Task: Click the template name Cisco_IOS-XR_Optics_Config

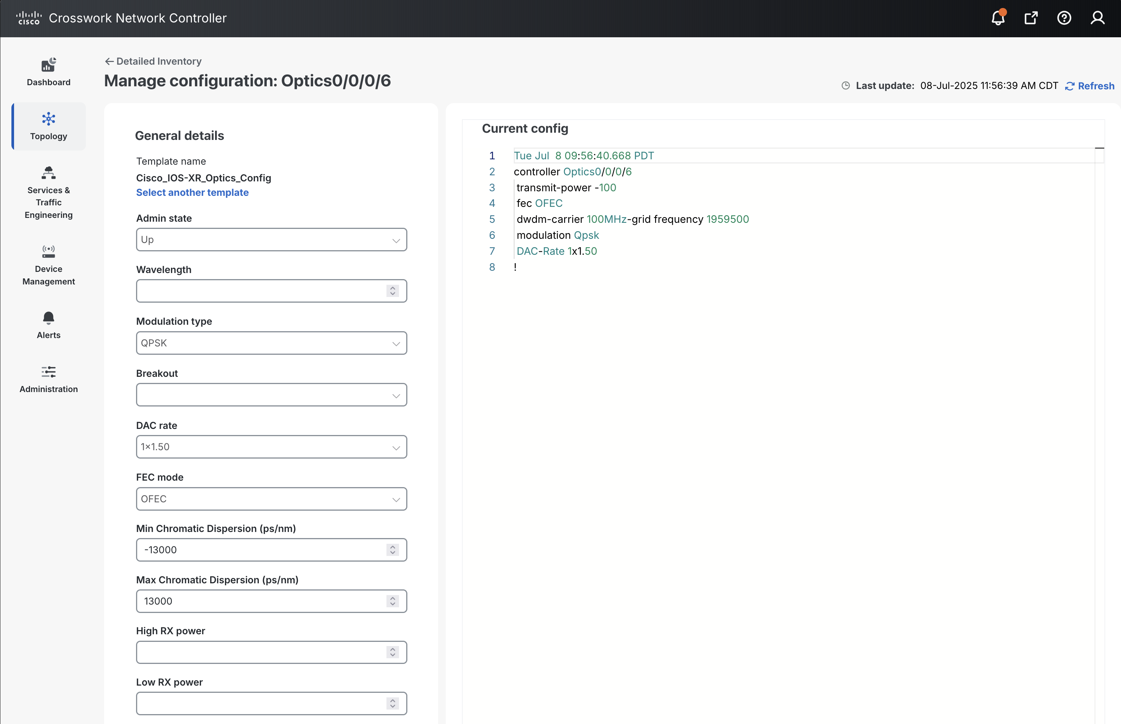Action: [203, 178]
